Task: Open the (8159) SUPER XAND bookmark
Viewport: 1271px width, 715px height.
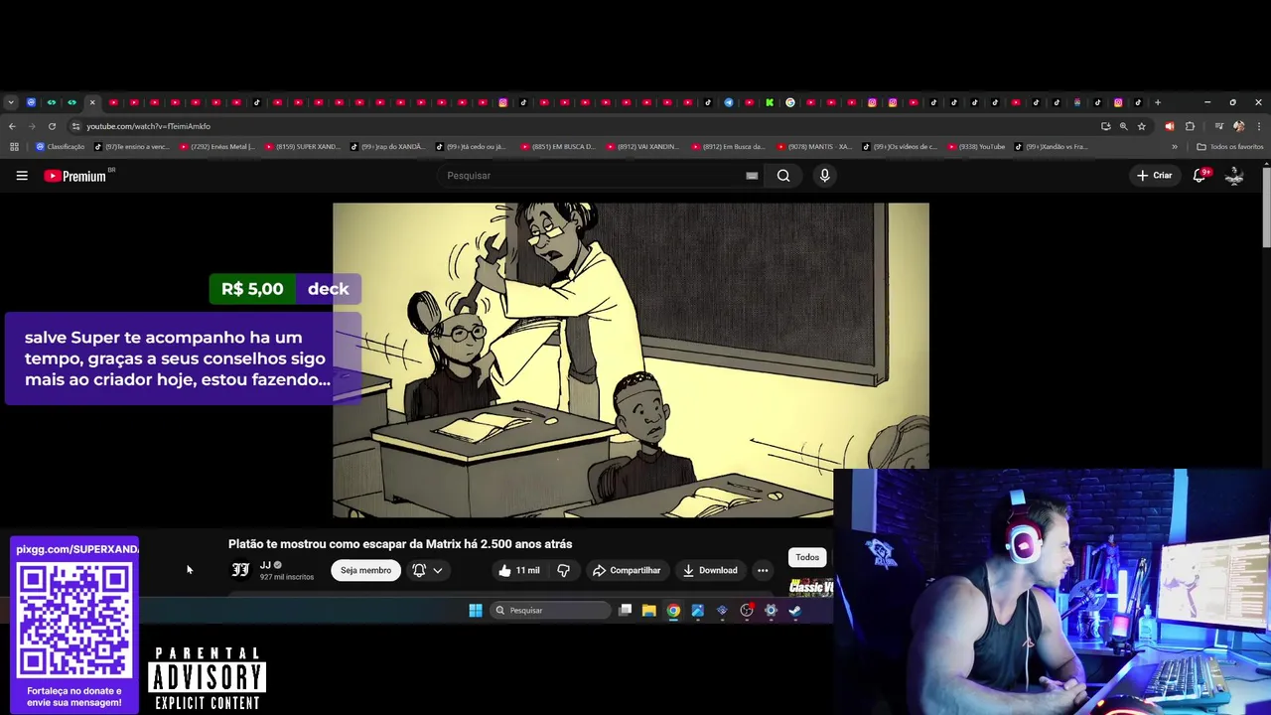Action: tap(303, 147)
